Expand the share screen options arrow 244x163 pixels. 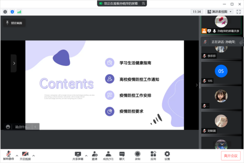(x=86, y=156)
